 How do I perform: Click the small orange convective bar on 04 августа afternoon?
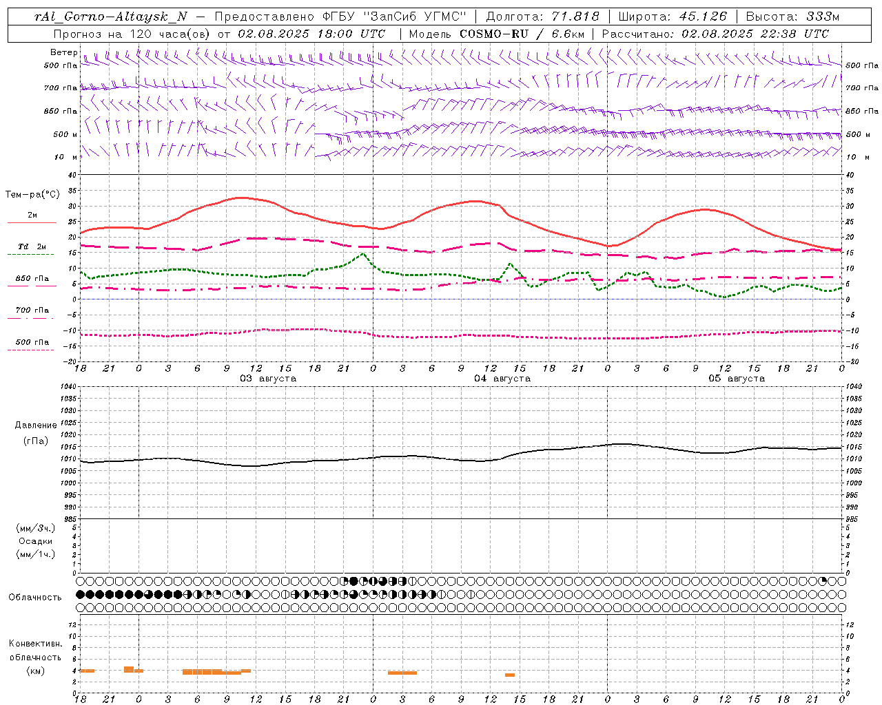coord(510,675)
